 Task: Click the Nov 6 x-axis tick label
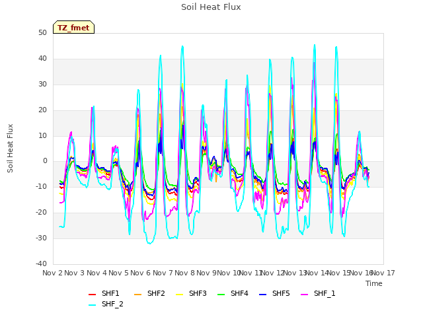[x=141, y=273]
